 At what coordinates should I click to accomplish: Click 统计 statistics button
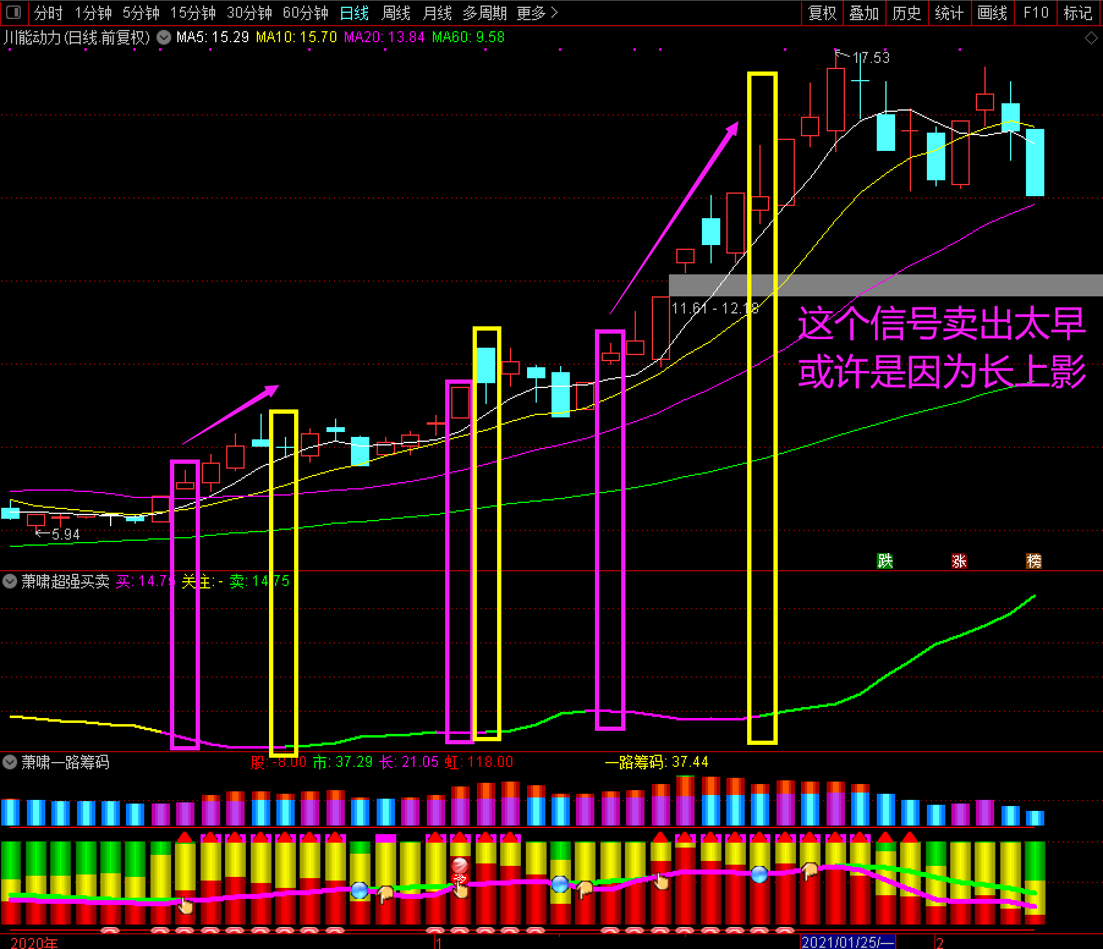tap(949, 13)
